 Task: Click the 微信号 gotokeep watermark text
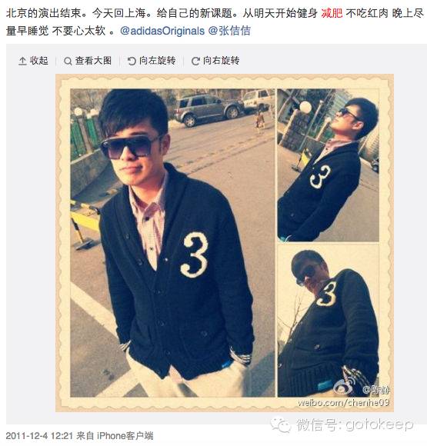(x=355, y=424)
